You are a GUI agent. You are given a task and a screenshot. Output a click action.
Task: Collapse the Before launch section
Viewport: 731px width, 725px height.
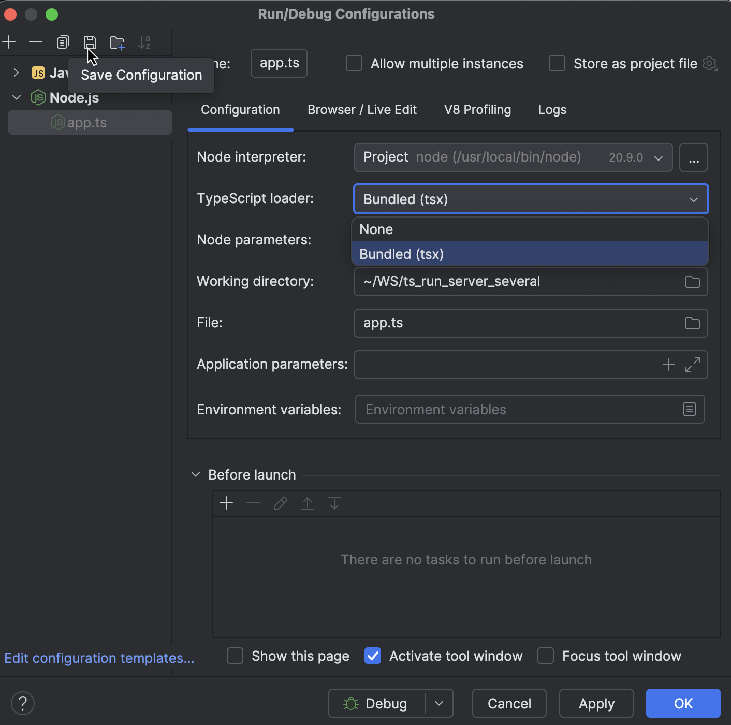coord(195,474)
